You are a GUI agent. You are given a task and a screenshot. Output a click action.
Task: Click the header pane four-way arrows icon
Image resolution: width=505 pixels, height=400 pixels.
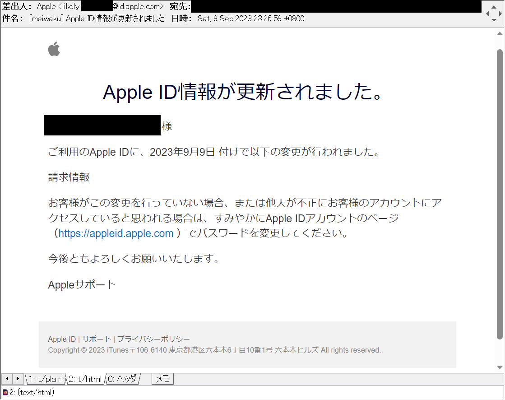[x=493, y=14]
